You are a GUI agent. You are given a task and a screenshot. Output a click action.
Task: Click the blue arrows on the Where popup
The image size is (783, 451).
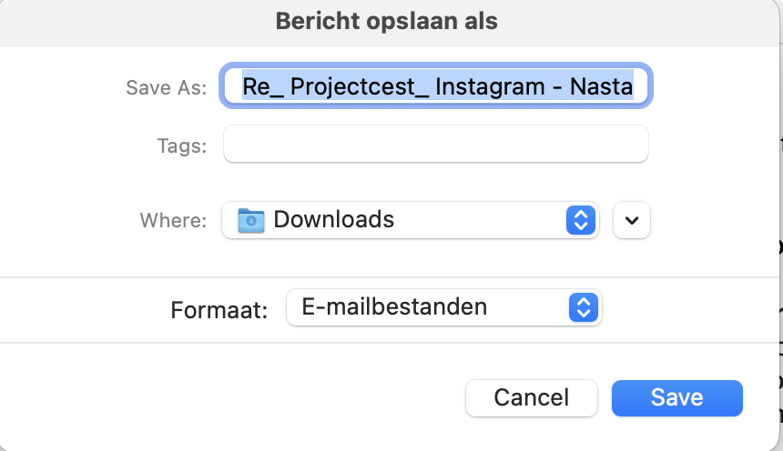pos(580,220)
